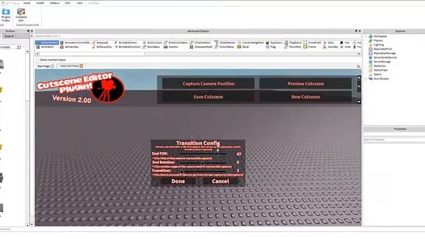Insert an Accoutrement object
Viewport: 425px width, 239px height.
(x=47, y=42)
